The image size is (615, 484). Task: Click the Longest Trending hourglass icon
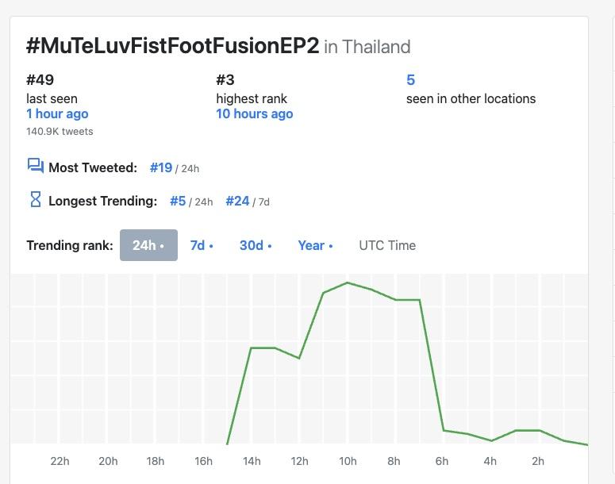pos(35,200)
